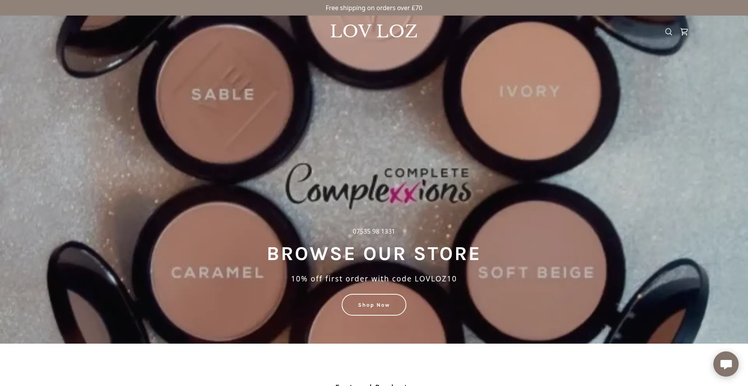Click the COMPLETE word above Complexxions
Screen dimensions: 748x386
click(427, 173)
